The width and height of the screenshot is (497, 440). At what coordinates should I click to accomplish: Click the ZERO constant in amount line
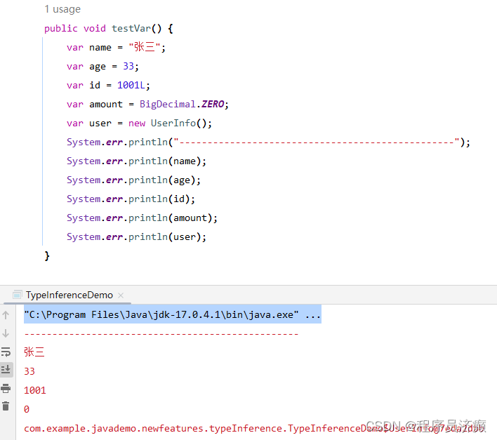(x=213, y=105)
